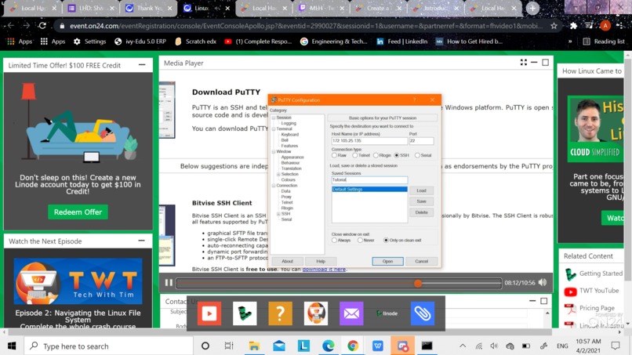Open the ivy-Edu 5.0 ERP bookmark
Image resolution: width=632 pixels, height=355 pixels.
(x=140, y=41)
